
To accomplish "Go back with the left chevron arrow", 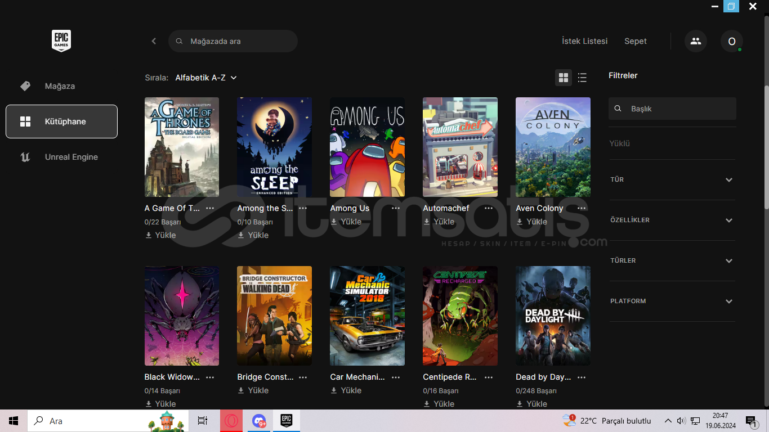I will click(x=154, y=41).
